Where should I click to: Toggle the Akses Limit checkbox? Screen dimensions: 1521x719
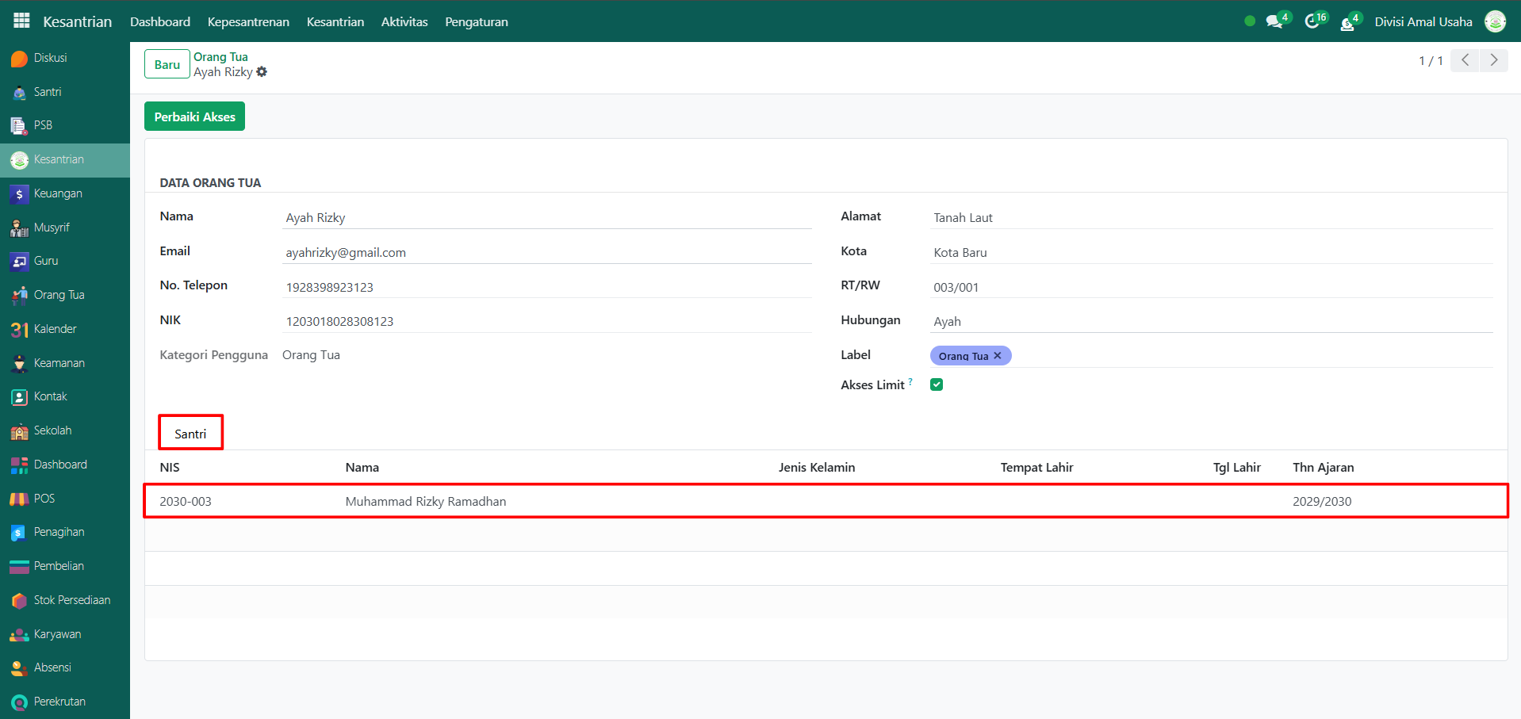tap(937, 384)
